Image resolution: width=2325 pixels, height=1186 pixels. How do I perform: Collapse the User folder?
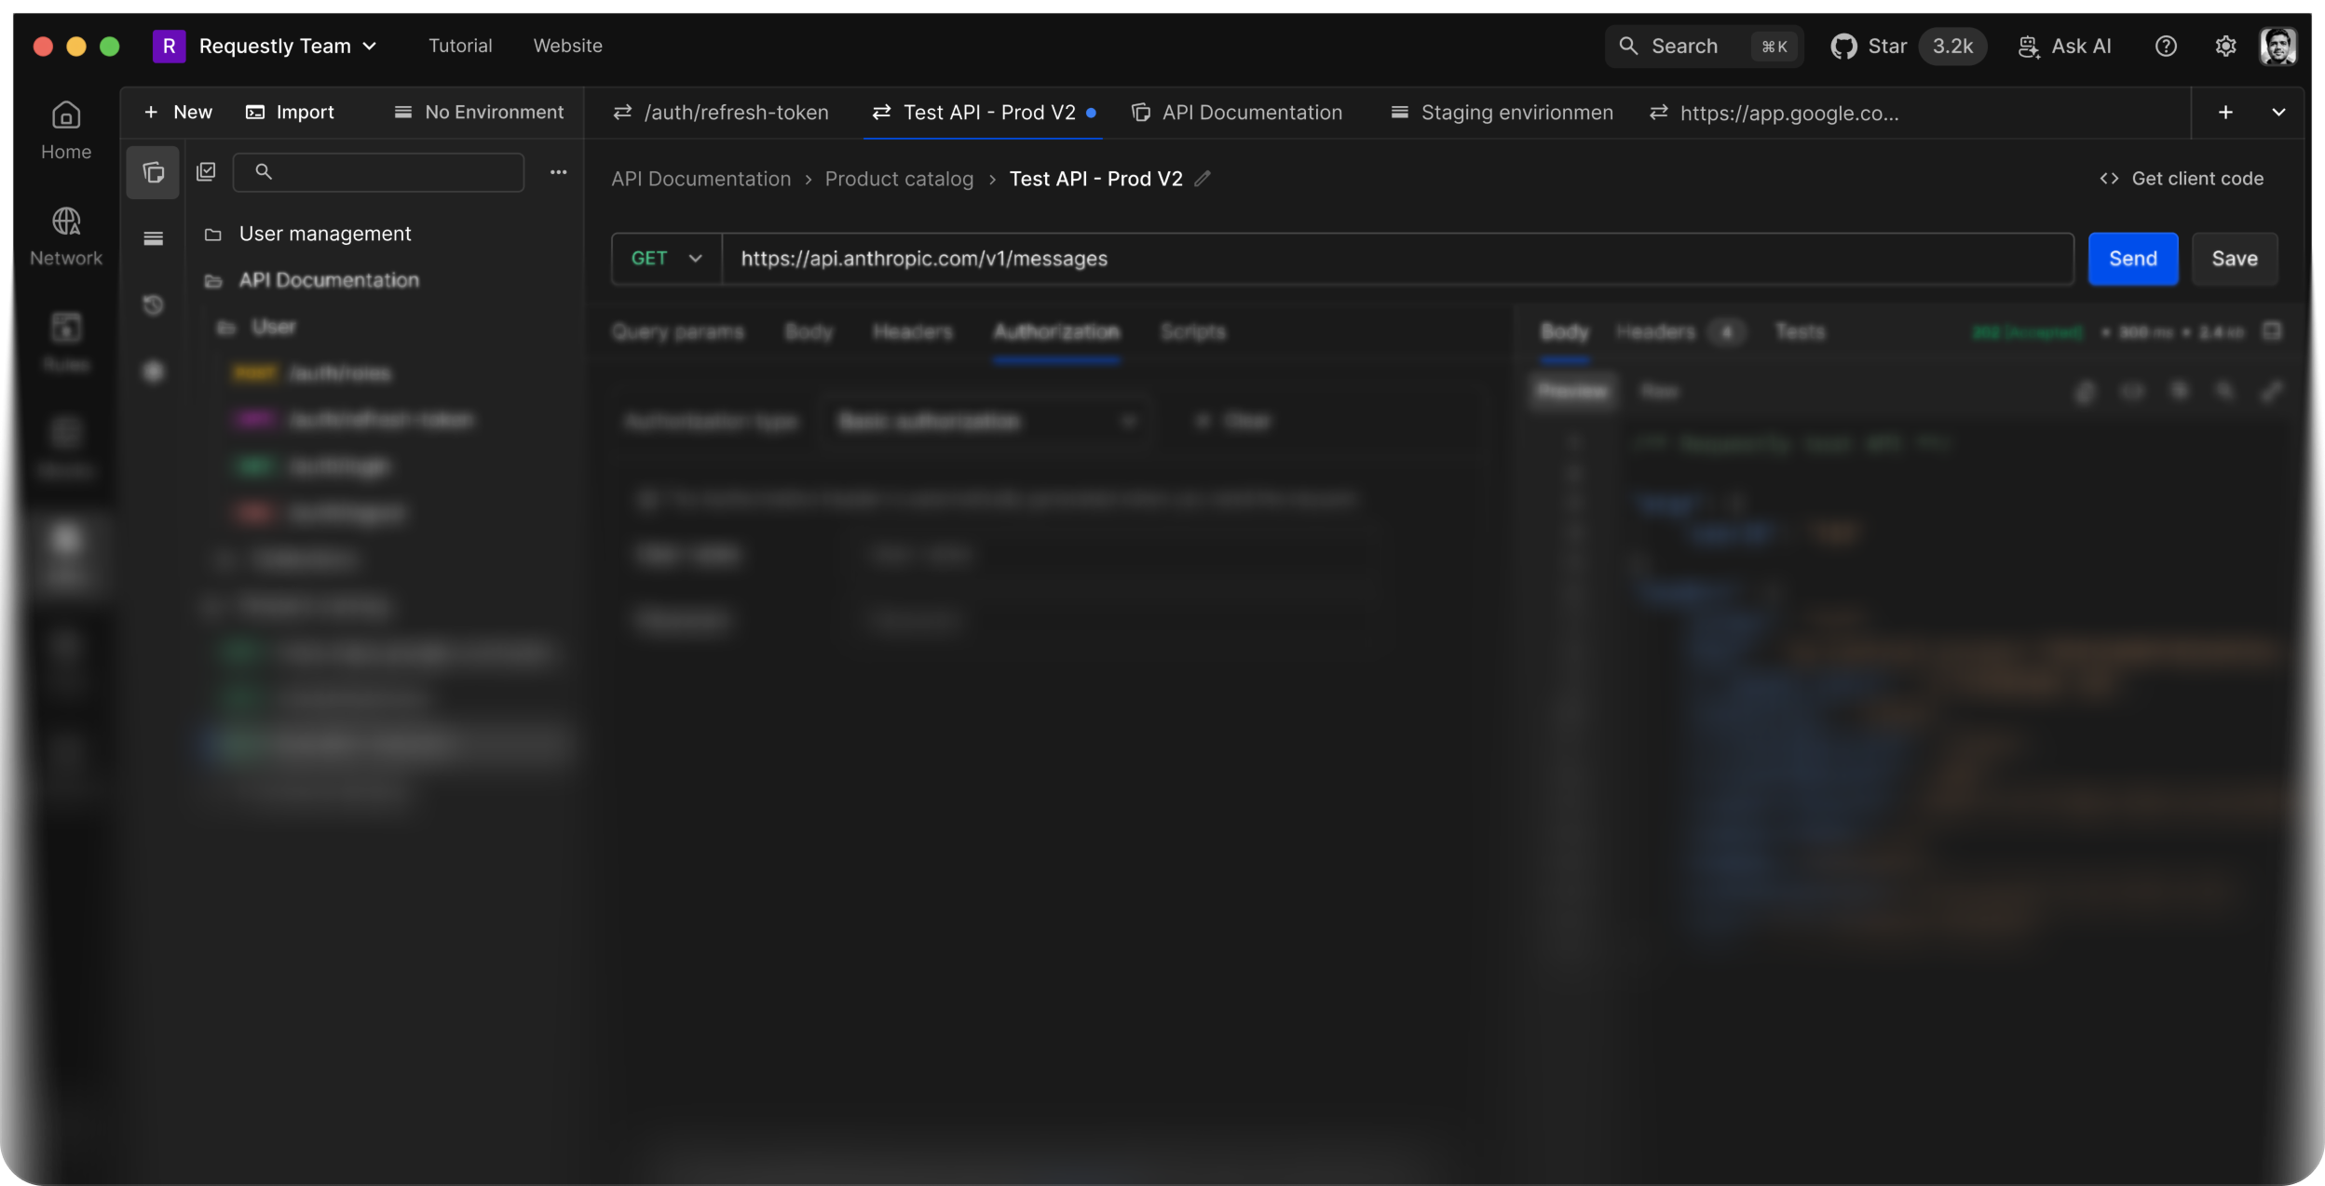coord(273,327)
